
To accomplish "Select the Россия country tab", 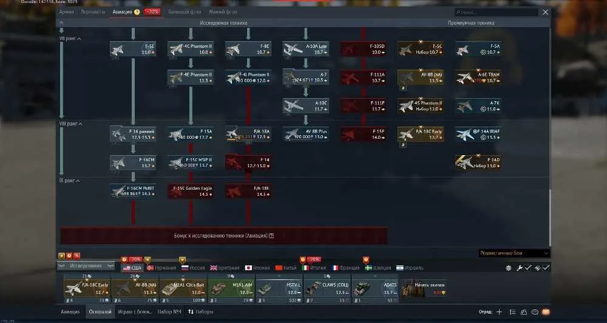I will coord(193,268).
